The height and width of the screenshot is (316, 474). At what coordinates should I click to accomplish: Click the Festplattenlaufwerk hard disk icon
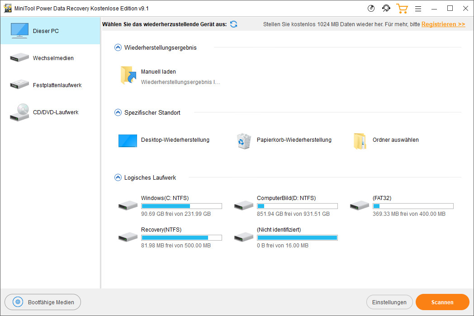click(x=19, y=84)
